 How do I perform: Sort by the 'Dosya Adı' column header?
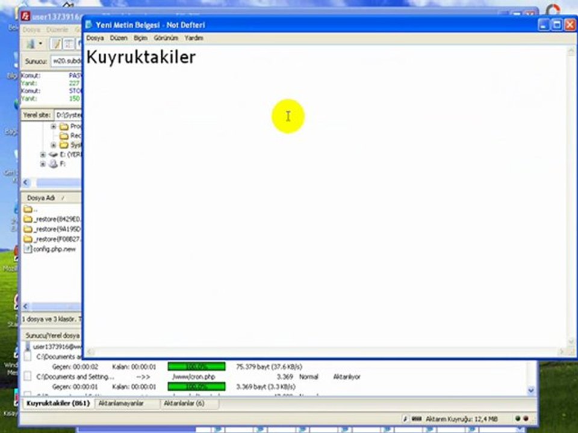coord(51,198)
